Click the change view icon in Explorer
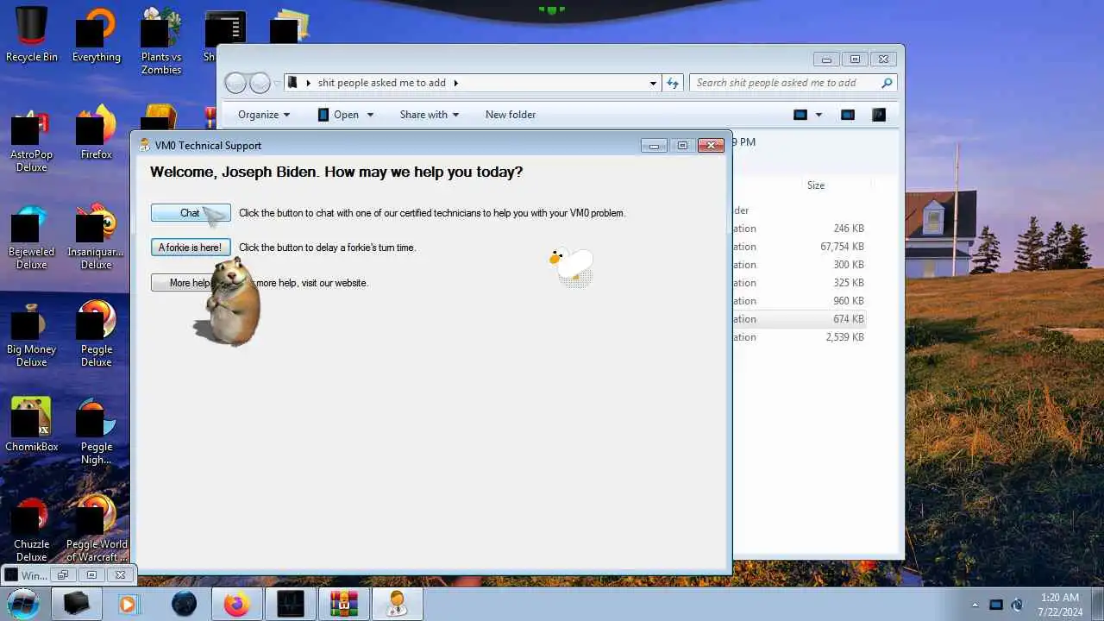 pos(800,115)
